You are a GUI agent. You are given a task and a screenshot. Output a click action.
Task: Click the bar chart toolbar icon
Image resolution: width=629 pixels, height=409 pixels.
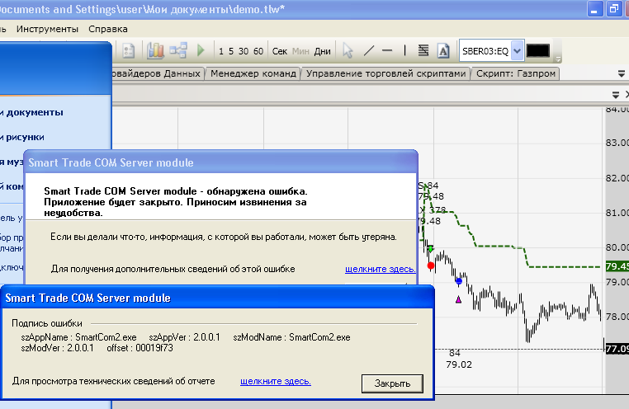[x=155, y=51]
